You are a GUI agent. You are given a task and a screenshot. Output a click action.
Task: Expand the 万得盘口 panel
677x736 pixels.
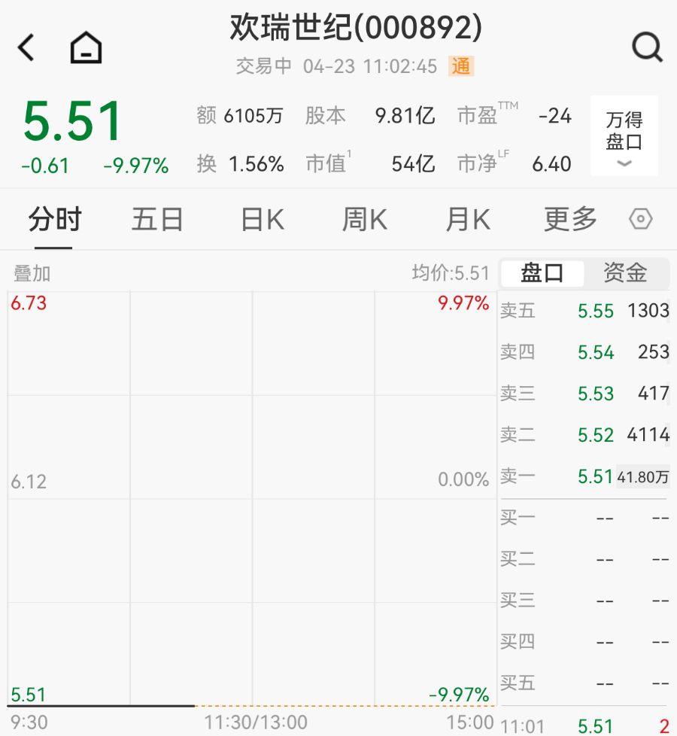(624, 136)
